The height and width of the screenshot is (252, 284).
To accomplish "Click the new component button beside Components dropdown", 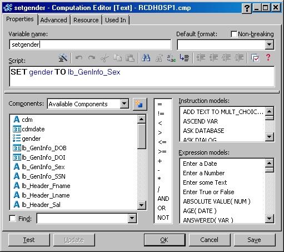I will (140, 104).
